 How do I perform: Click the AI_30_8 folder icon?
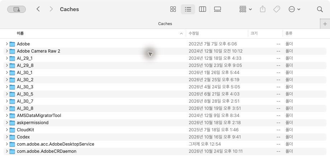tap(12, 108)
